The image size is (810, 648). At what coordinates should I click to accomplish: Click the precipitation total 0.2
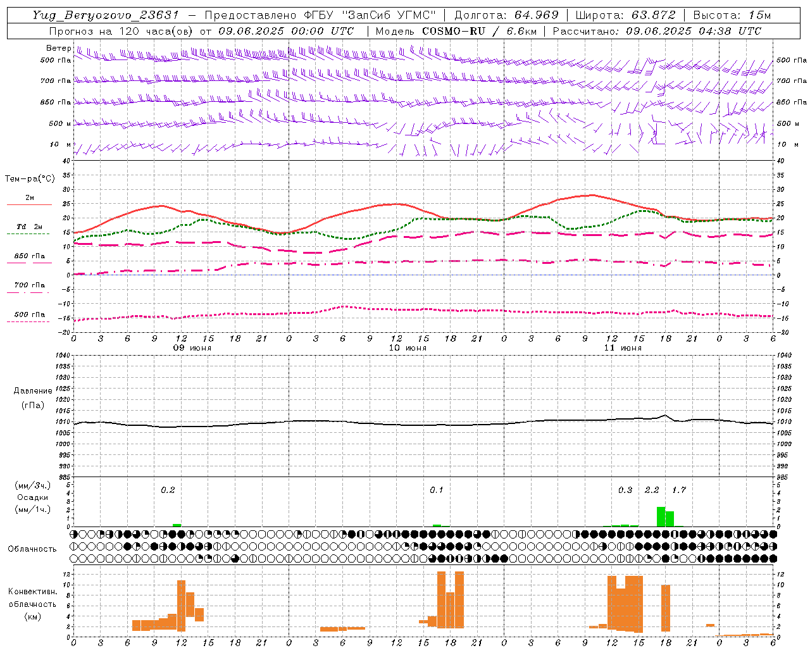(x=168, y=490)
